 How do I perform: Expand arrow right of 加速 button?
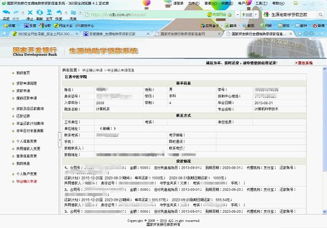pos(256,15)
